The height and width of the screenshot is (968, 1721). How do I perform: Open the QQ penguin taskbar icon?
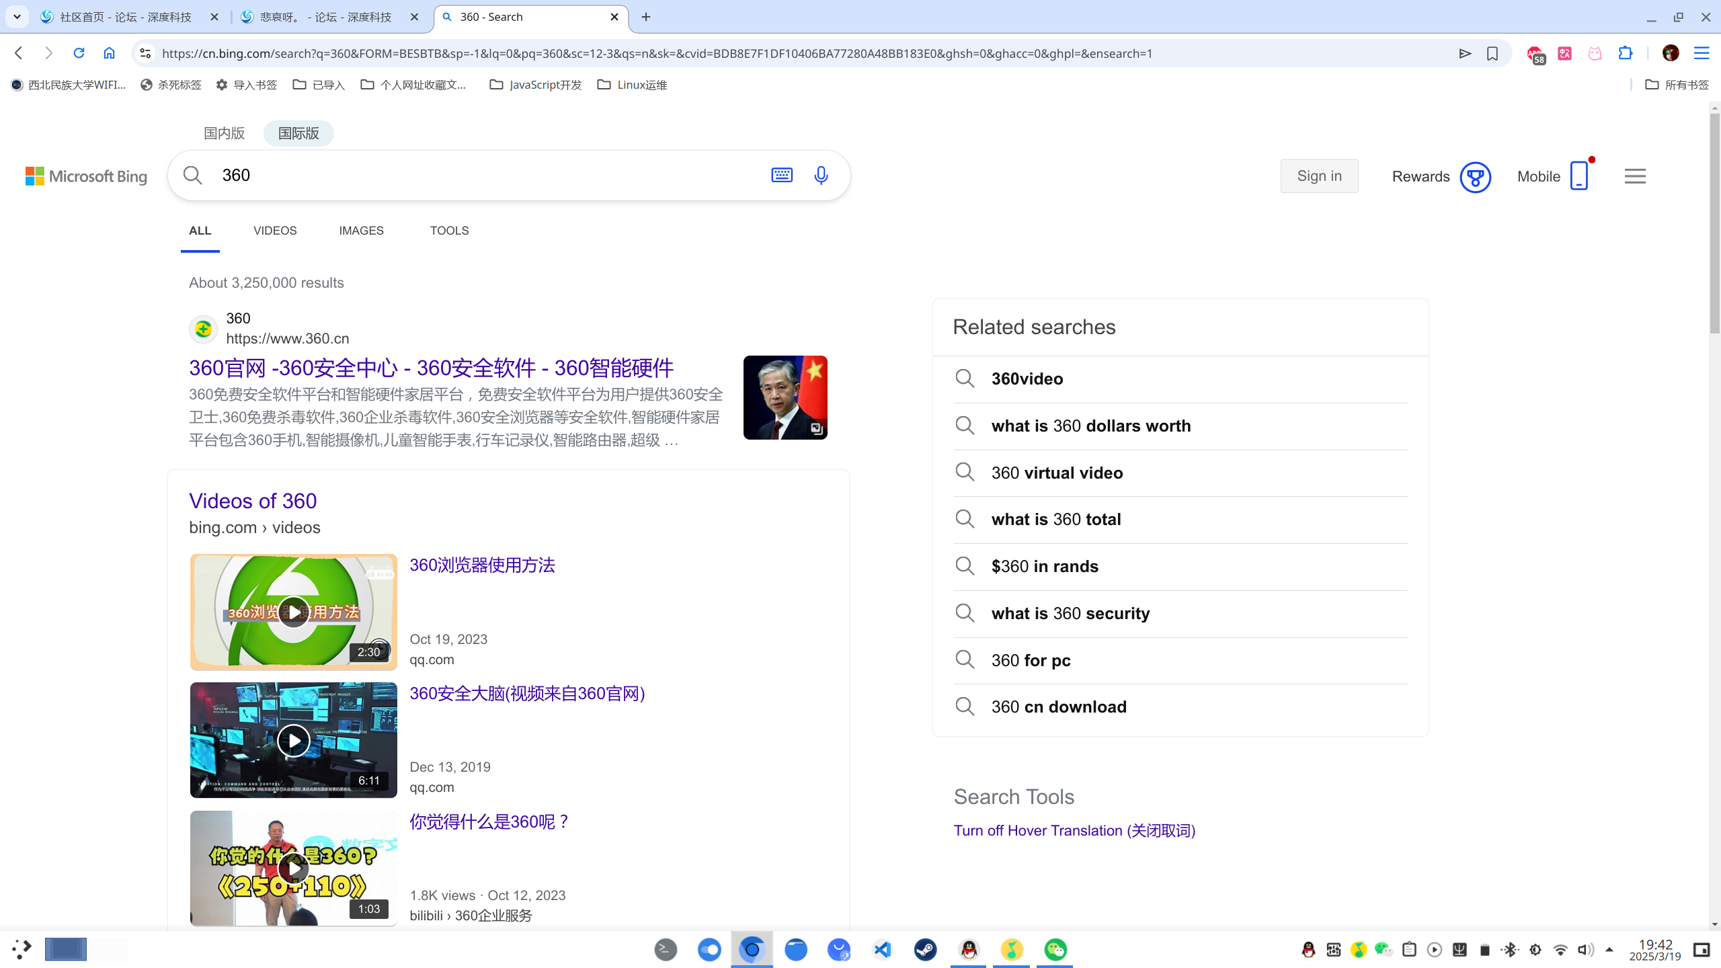point(969,949)
